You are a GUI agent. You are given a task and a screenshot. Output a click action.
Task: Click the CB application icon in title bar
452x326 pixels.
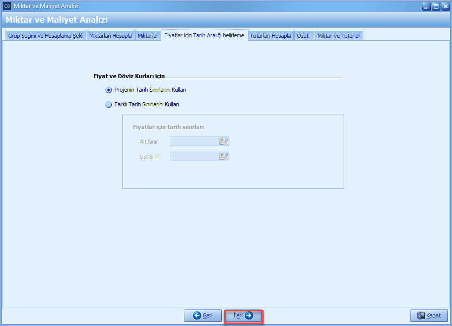click(7, 6)
